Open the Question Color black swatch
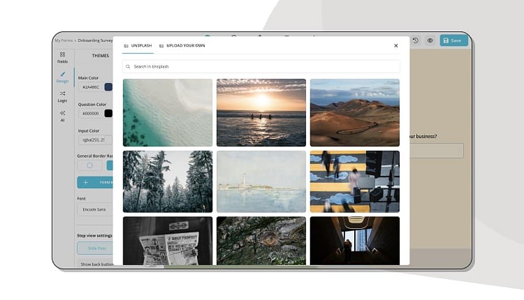Screen dimensions: 524x300 [x=108, y=113]
